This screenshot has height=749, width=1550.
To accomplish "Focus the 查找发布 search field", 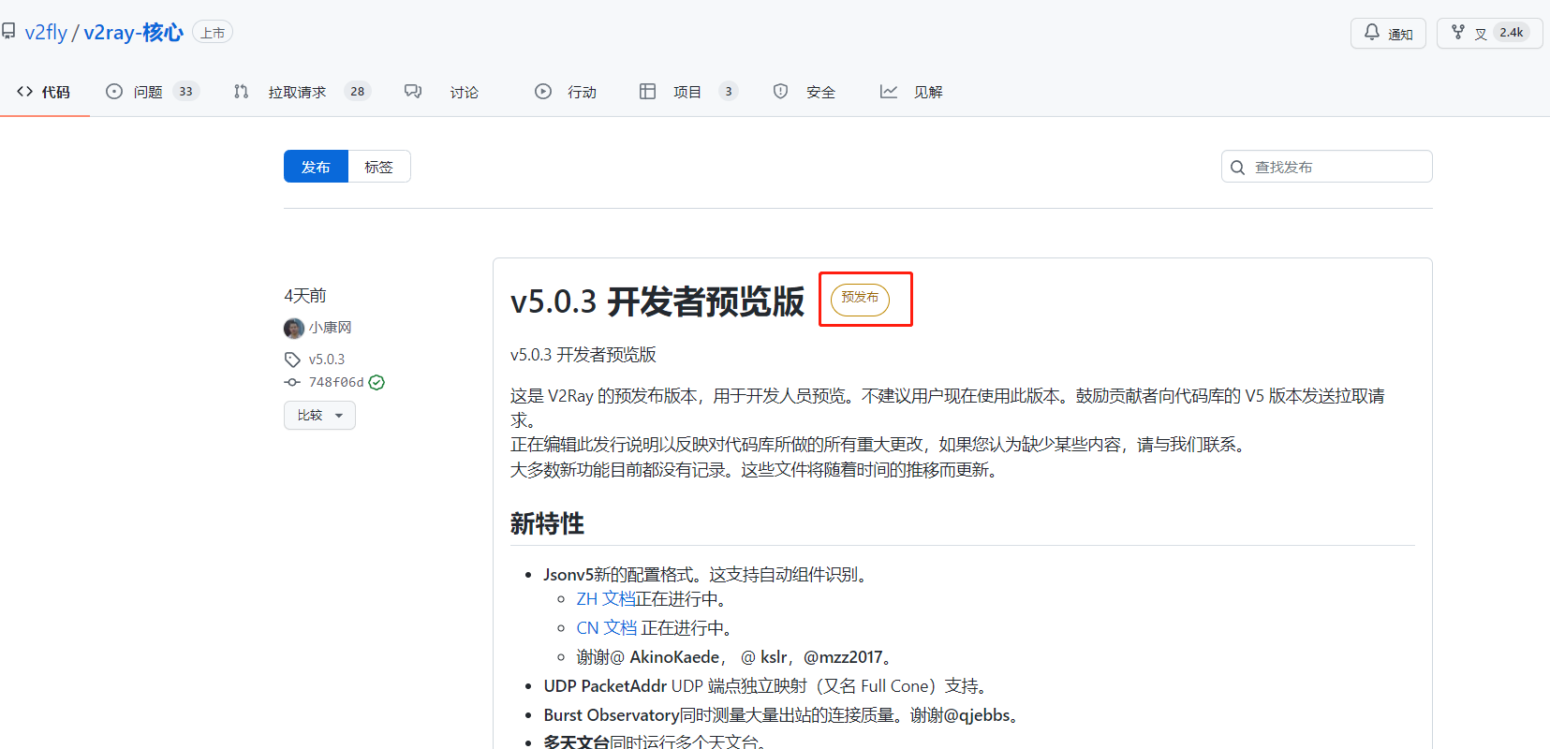I will tap(1326, 167).
